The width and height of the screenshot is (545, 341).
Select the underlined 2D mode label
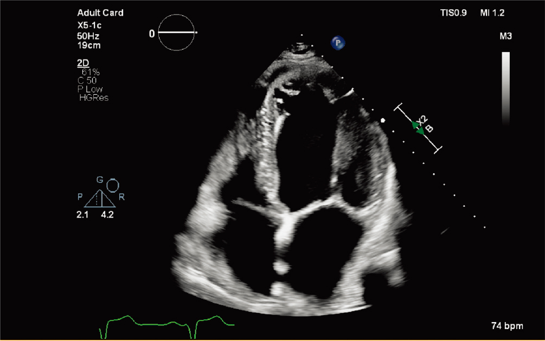pyautogui.click(x=83, y=63)
